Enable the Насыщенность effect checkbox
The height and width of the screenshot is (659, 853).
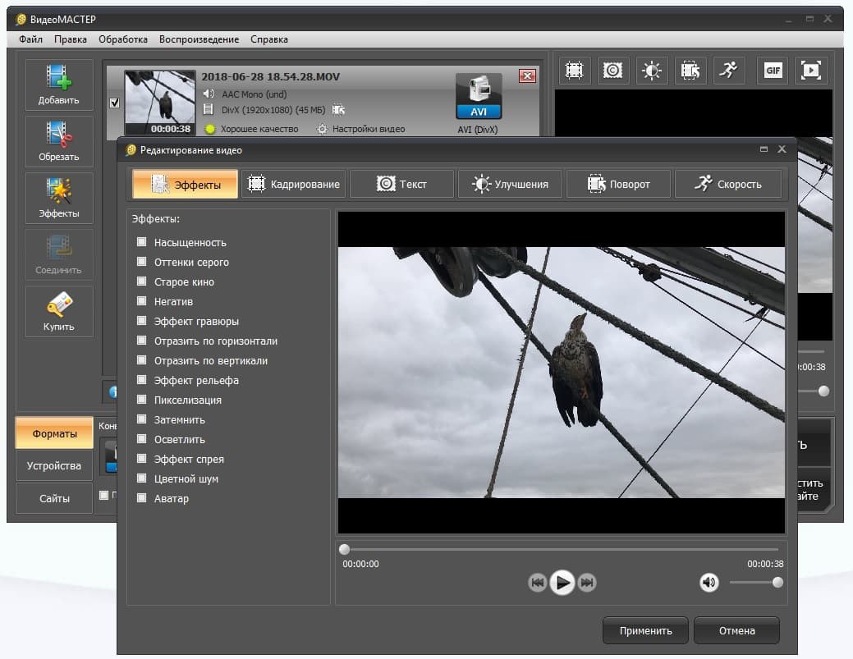point(141,241)
